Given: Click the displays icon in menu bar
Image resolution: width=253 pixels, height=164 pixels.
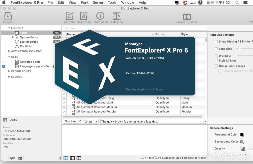Looking at the screenshot, I should (x=192, y=2).
